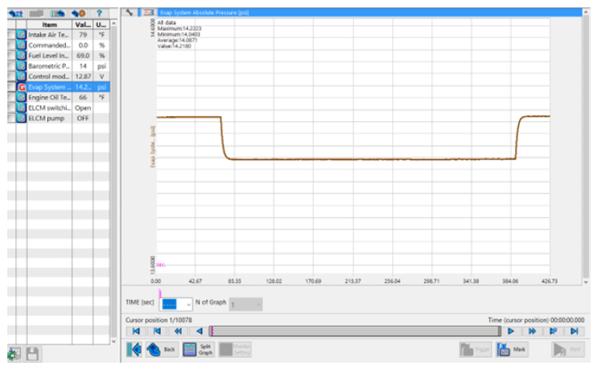Click the rewind double arrow button
598x370 pixels.
(x=178, y=331)
